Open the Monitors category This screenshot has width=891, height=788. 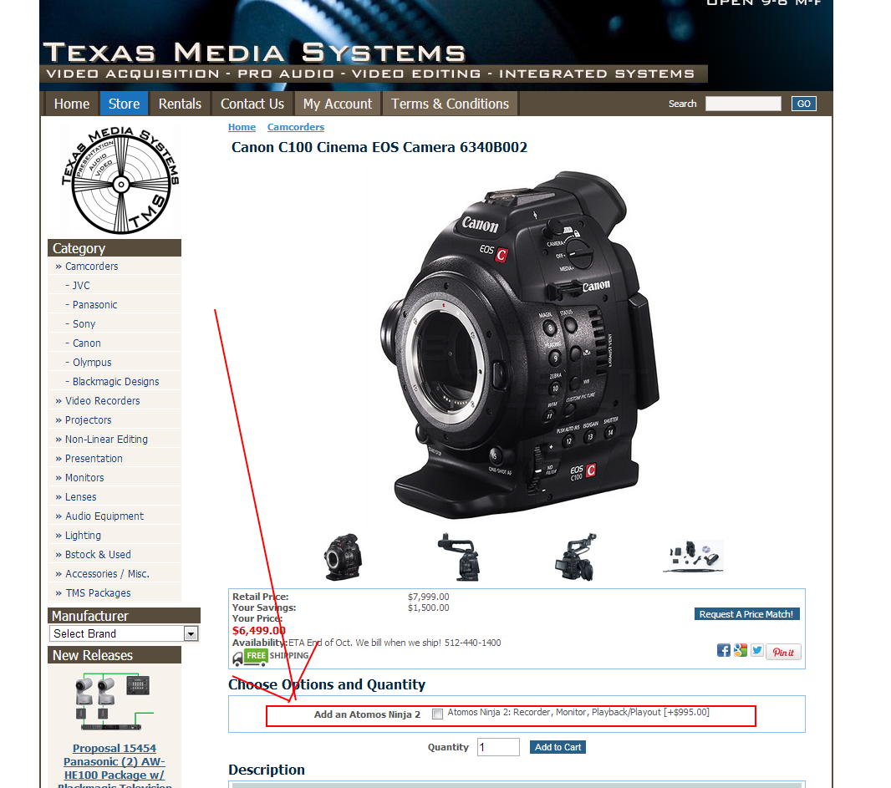pyautogui.click(x=84, y=478)
